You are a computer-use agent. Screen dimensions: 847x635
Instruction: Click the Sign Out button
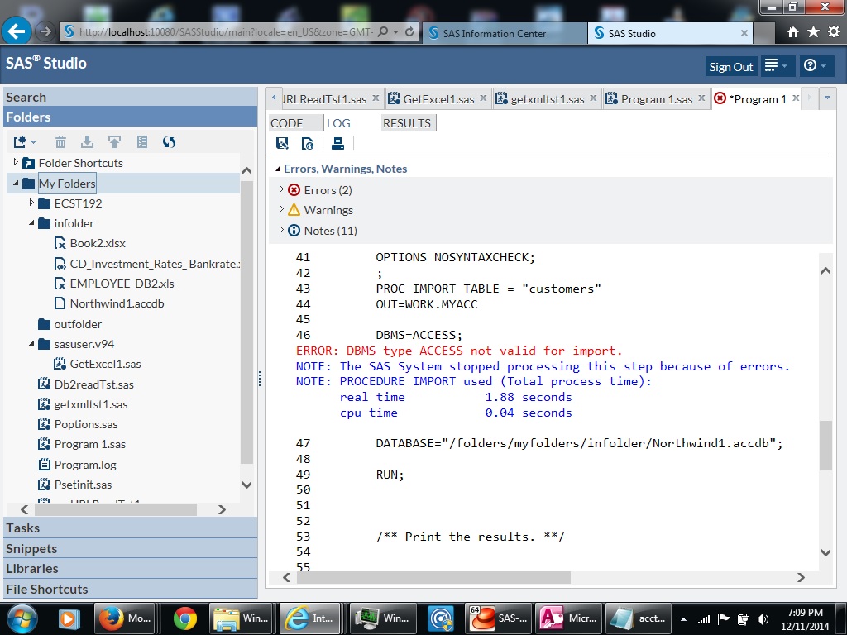click(731, 66)
